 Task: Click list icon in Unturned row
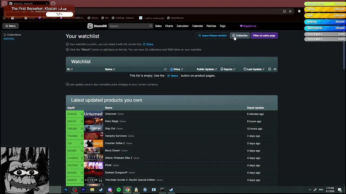click(82, 114)
